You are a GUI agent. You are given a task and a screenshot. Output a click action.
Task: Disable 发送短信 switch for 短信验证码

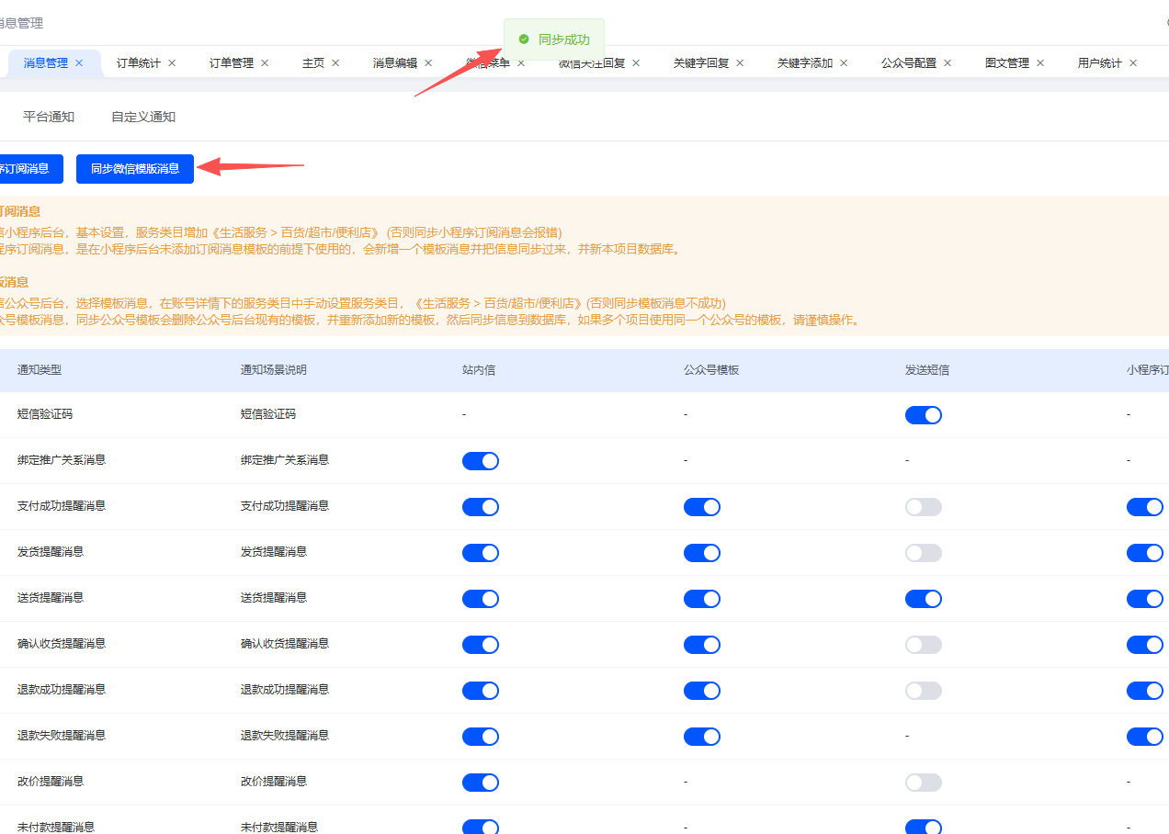pyautogui.click(x=924, y=415)
